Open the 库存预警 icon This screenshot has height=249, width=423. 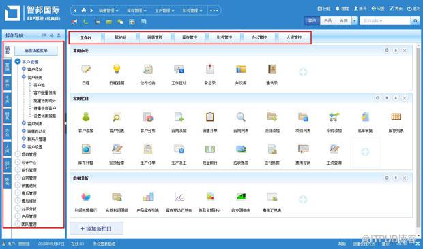pyautogui.click(x=86, y=149)
